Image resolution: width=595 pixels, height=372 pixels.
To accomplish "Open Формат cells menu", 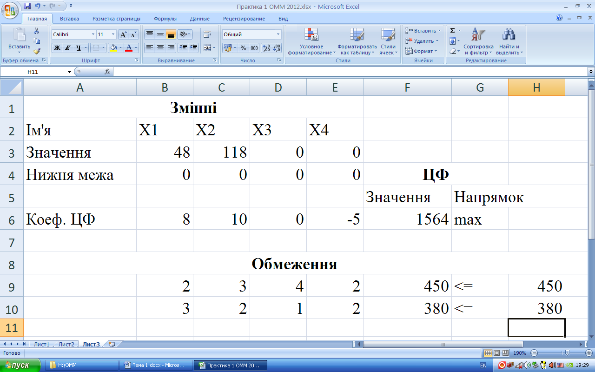I will coord(421,51).
